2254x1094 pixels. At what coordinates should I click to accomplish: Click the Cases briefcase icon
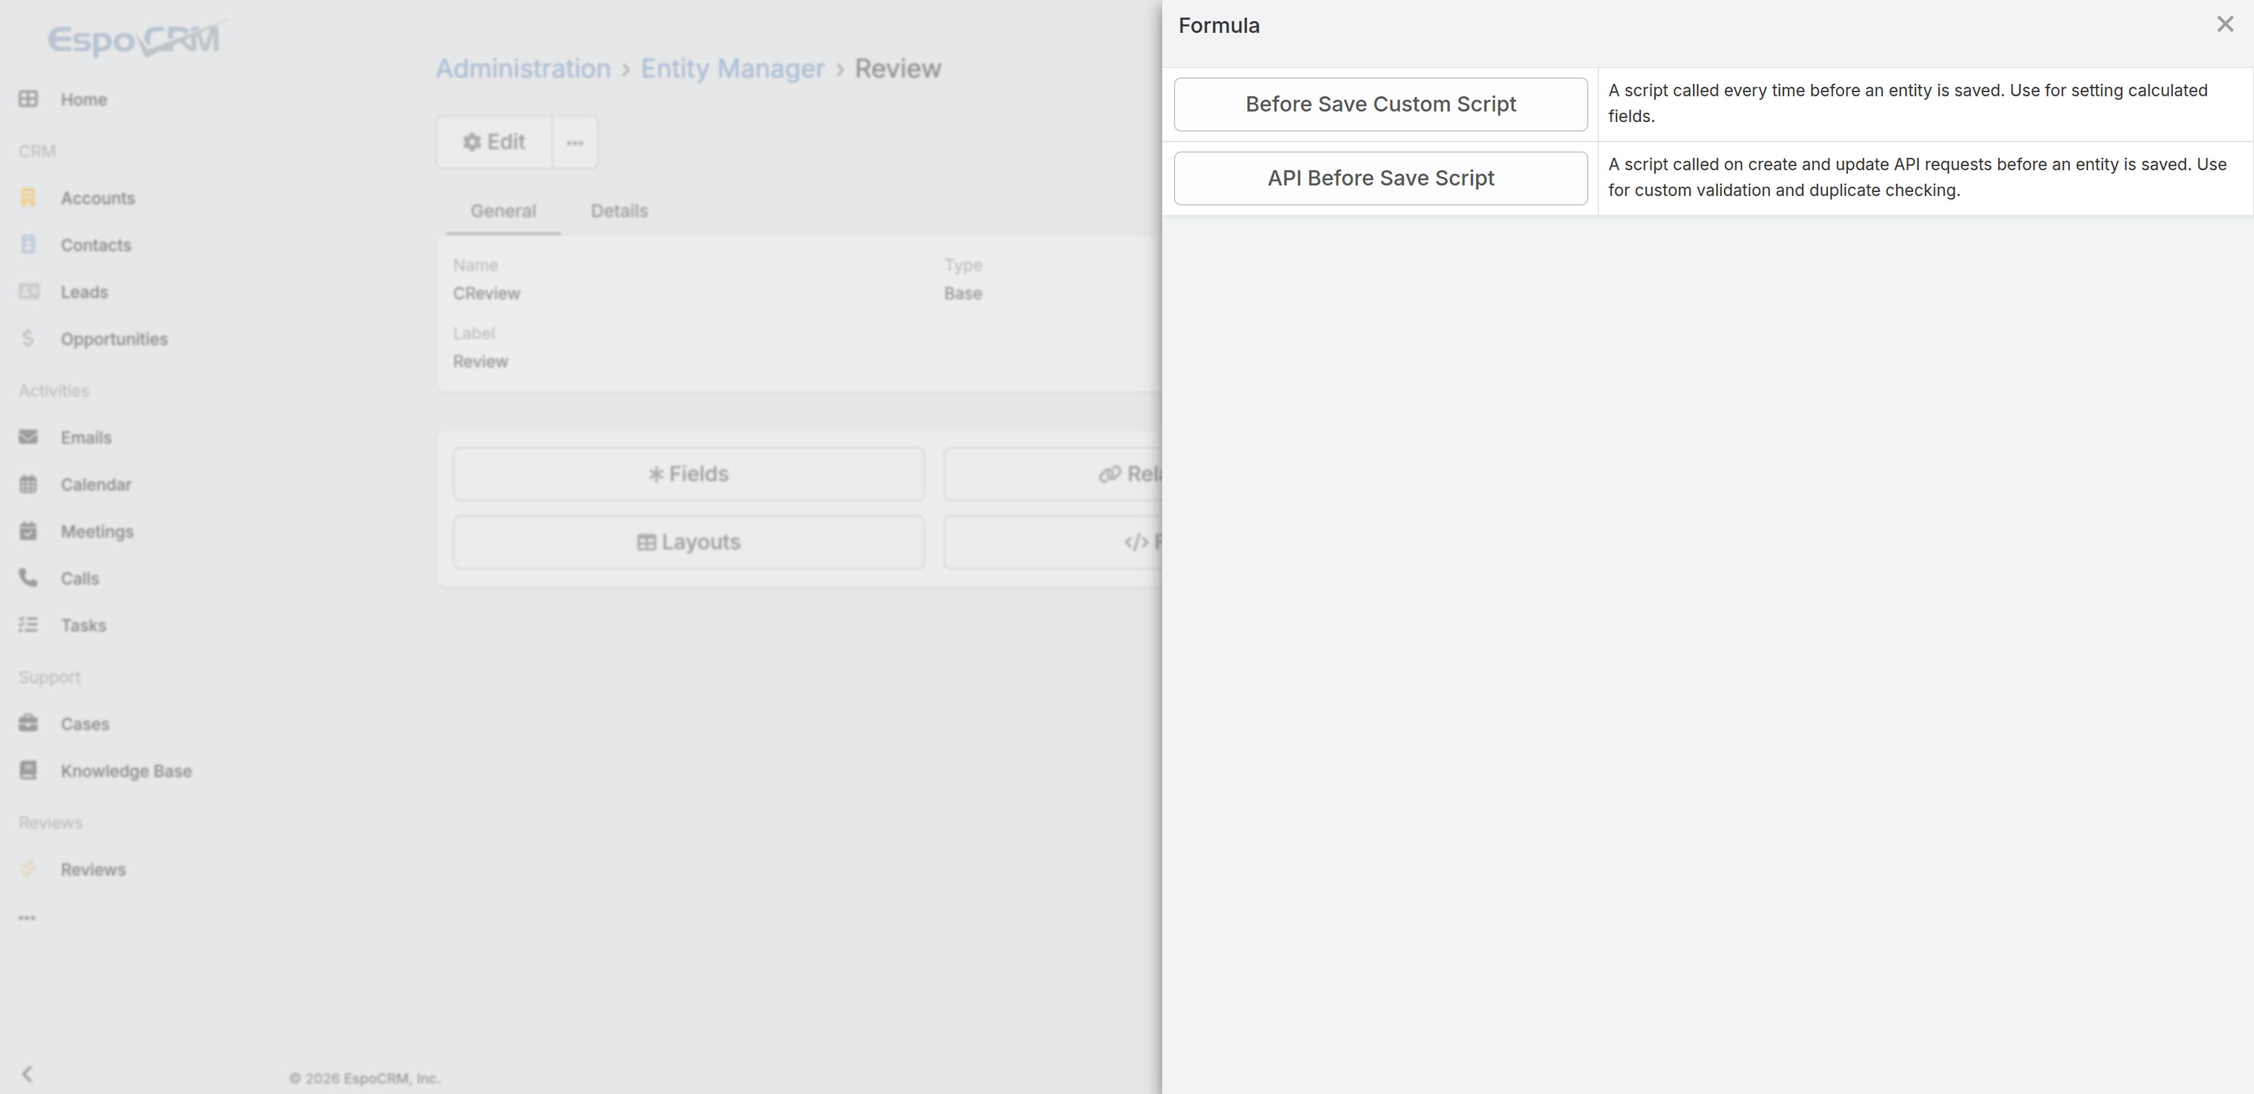pyautogui.click(x=28, y=723)
